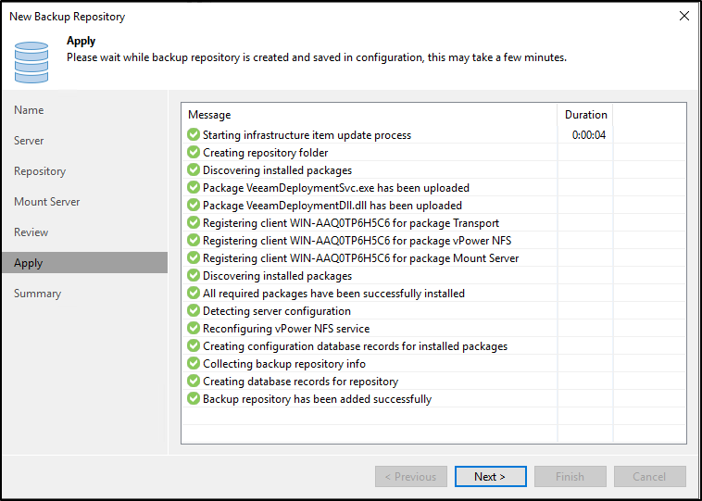Click check icon for Reconfiguring vPower NFS service
The width and height of the screenshot is (702, 501).
tap(194, 328)
